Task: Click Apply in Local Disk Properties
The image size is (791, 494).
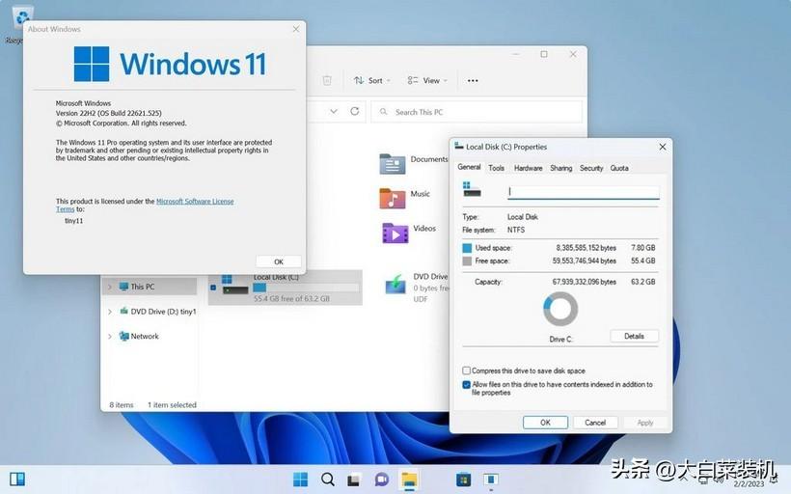Action: point(645,423)
